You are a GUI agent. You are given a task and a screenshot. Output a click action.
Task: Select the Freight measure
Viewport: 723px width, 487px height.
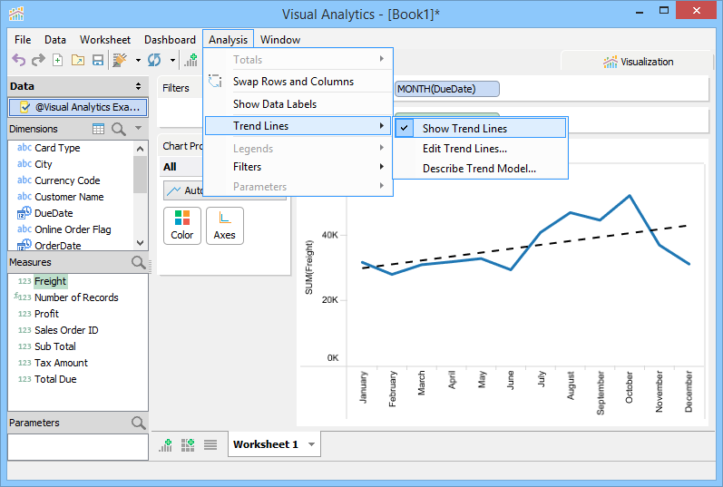tap(50, 281)
